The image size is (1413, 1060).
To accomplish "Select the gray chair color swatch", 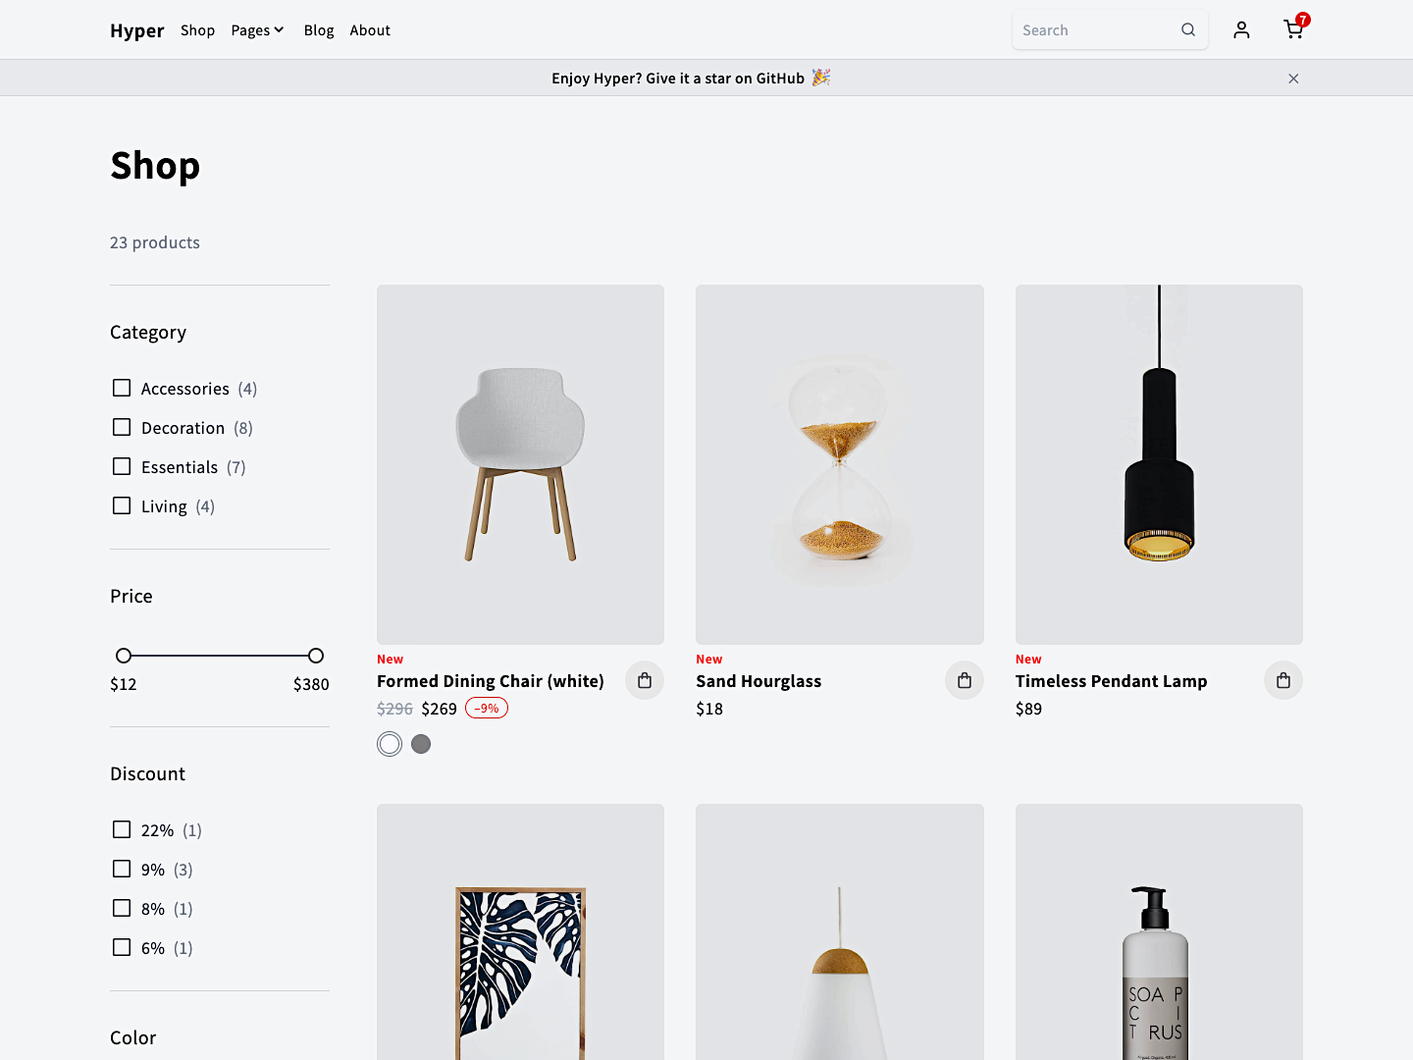I will (x=421, y=744).
